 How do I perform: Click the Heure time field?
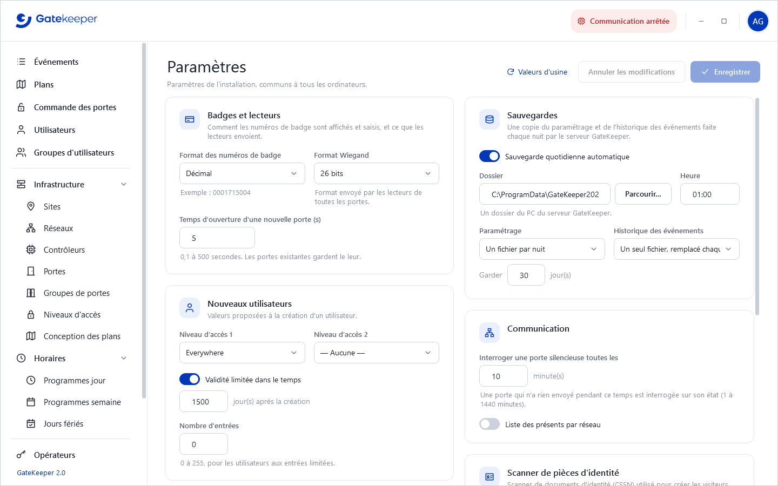tap(710, 194)
